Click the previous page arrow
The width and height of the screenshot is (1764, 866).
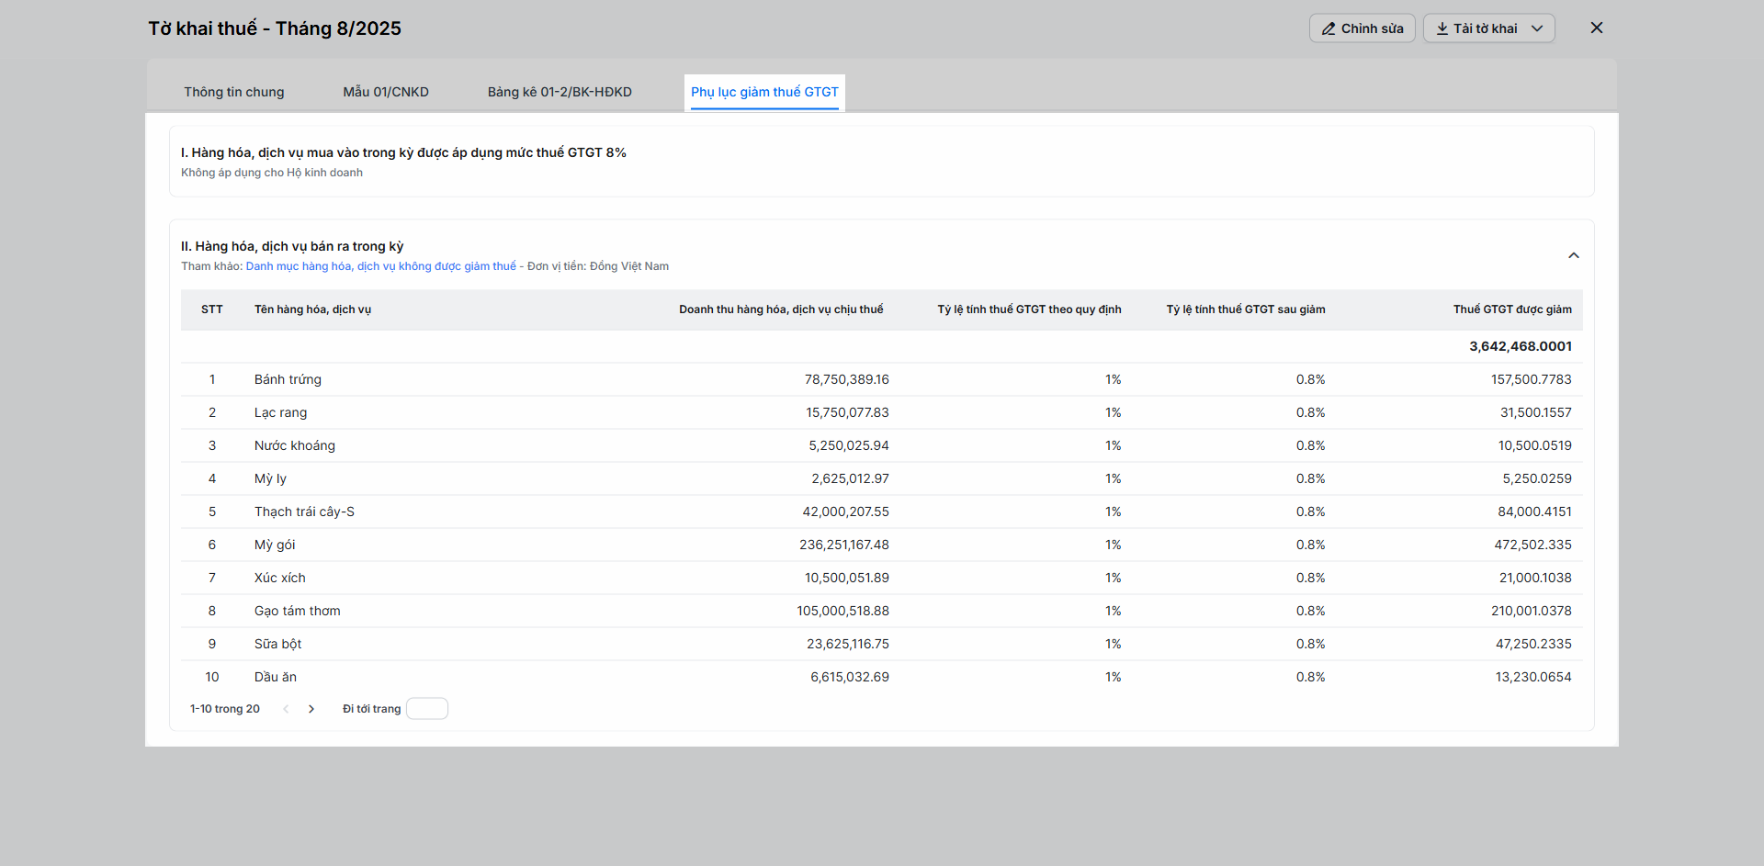pos(286,709)
